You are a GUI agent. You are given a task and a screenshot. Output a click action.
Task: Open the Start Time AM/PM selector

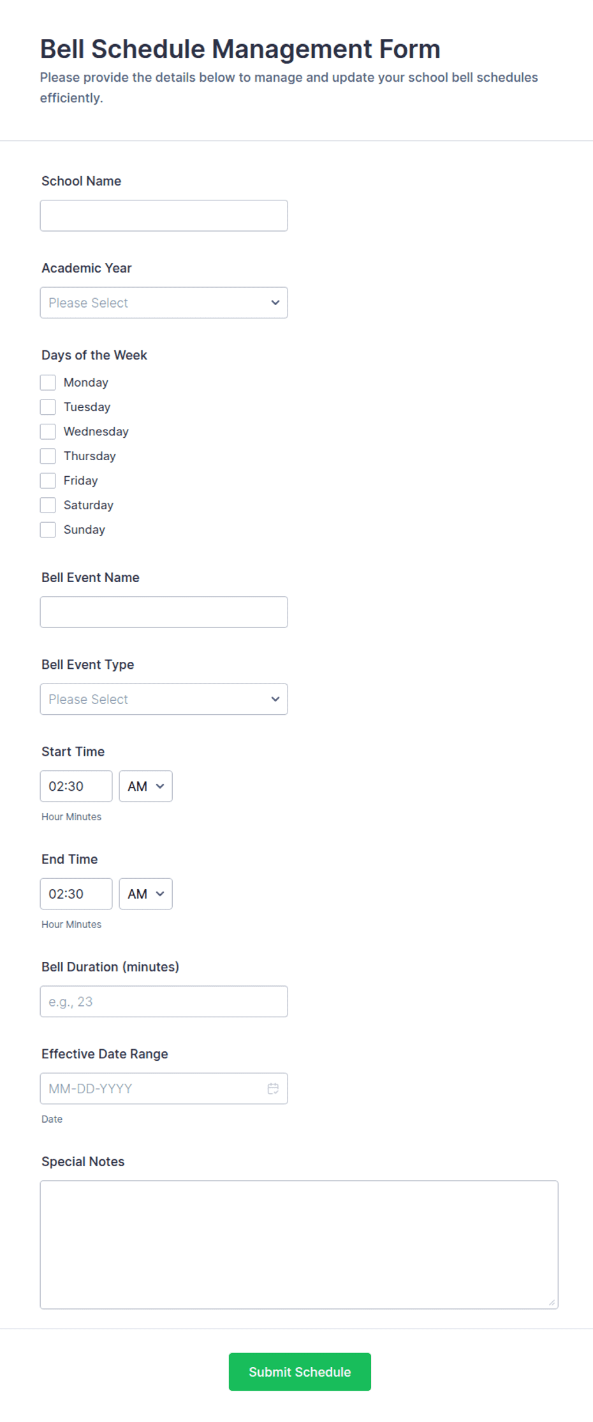point(145,786)
